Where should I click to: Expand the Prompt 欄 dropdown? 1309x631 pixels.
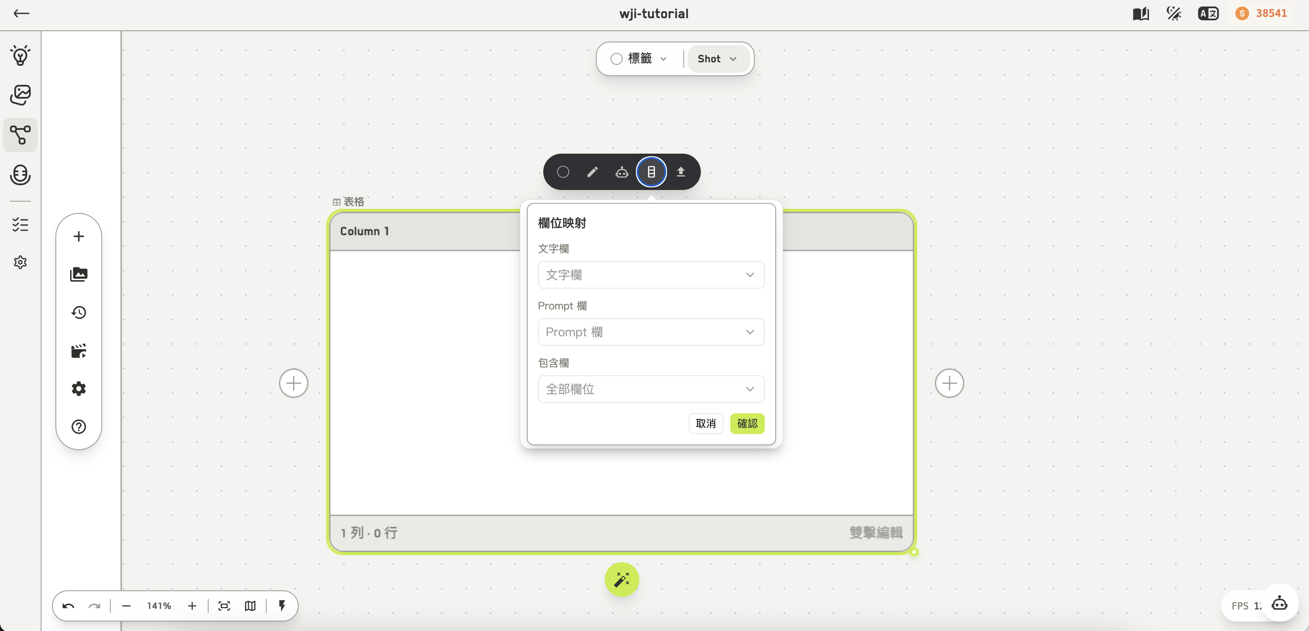click(x=651, y=332)
